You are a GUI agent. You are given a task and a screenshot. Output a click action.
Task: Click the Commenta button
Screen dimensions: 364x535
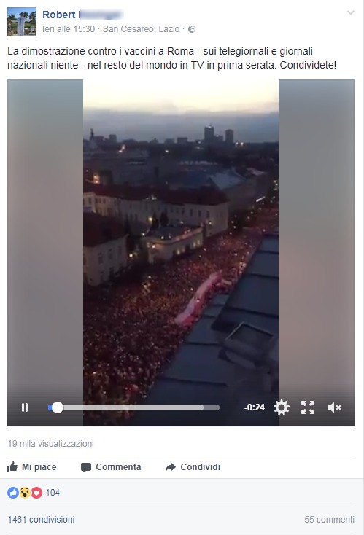coord(111,466)
